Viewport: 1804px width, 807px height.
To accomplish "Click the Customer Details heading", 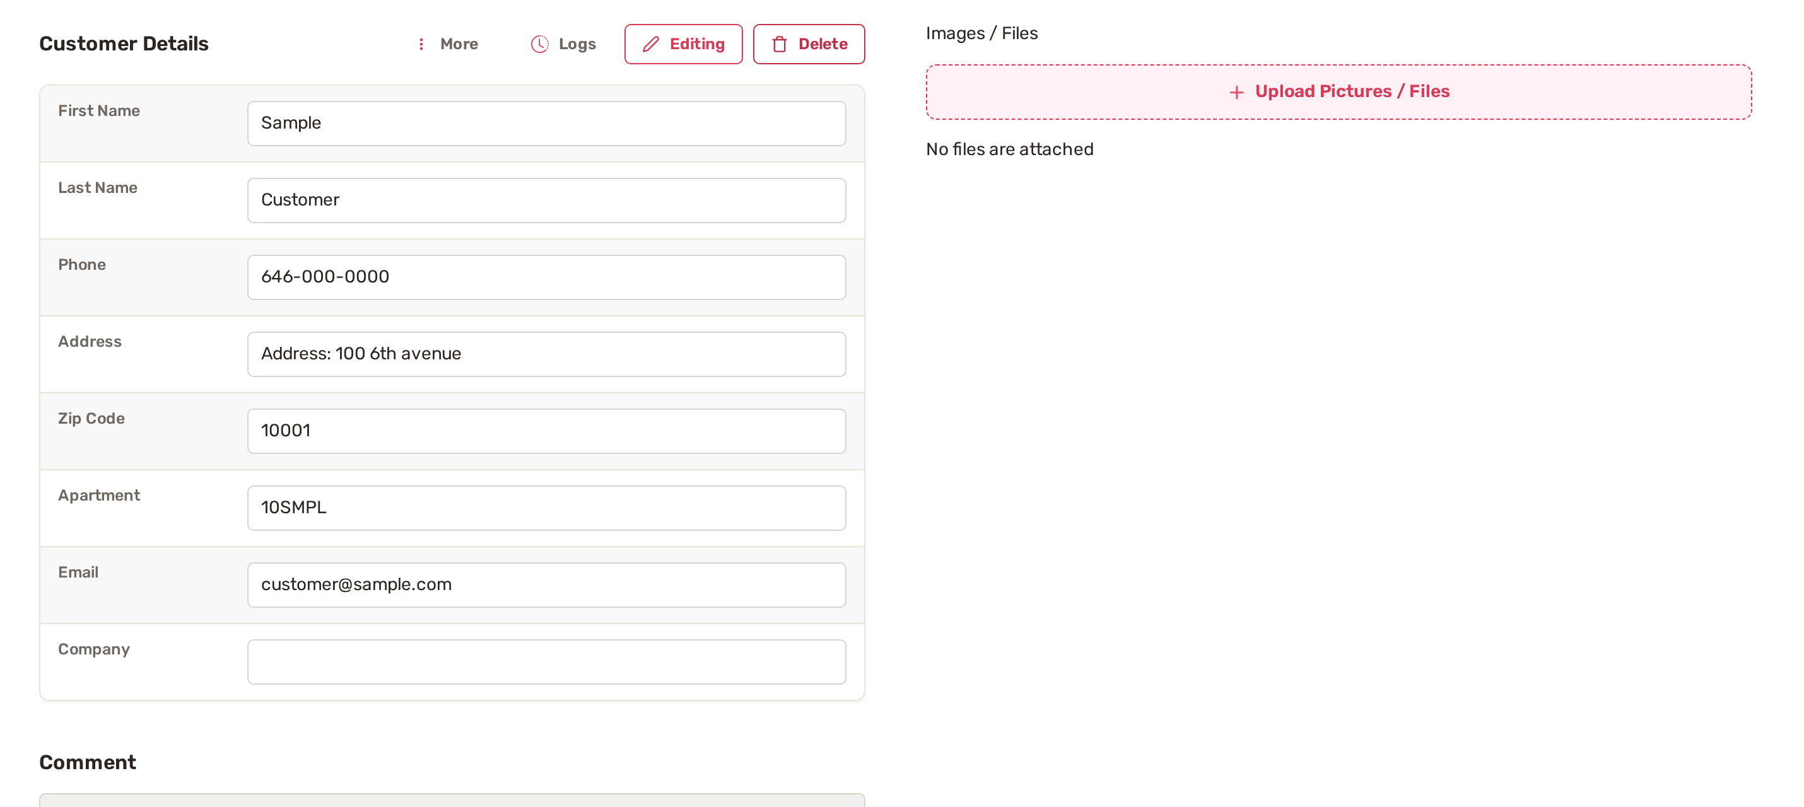I will pyautogui.click(x=124, y=44).
